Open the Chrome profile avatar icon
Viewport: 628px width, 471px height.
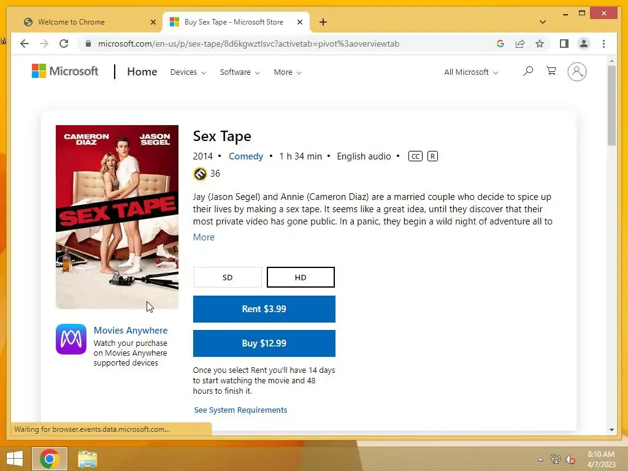(584, 44)
